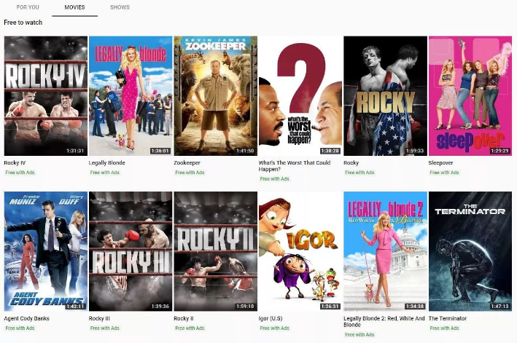517x343 pixels.
Task: Click the pink Sleepover movie poster
Action: pos(470,96)
